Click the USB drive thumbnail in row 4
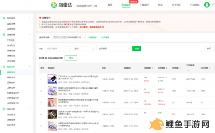215x133 pixels. [52, 114]
